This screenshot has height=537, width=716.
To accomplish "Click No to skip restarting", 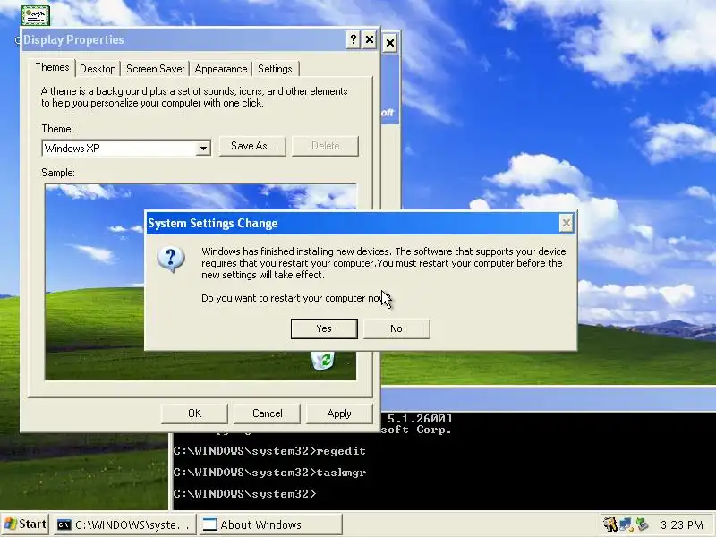I will coord(396,328).
